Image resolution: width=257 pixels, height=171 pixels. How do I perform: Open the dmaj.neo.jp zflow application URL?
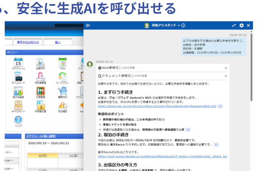[x=157, y=106]
